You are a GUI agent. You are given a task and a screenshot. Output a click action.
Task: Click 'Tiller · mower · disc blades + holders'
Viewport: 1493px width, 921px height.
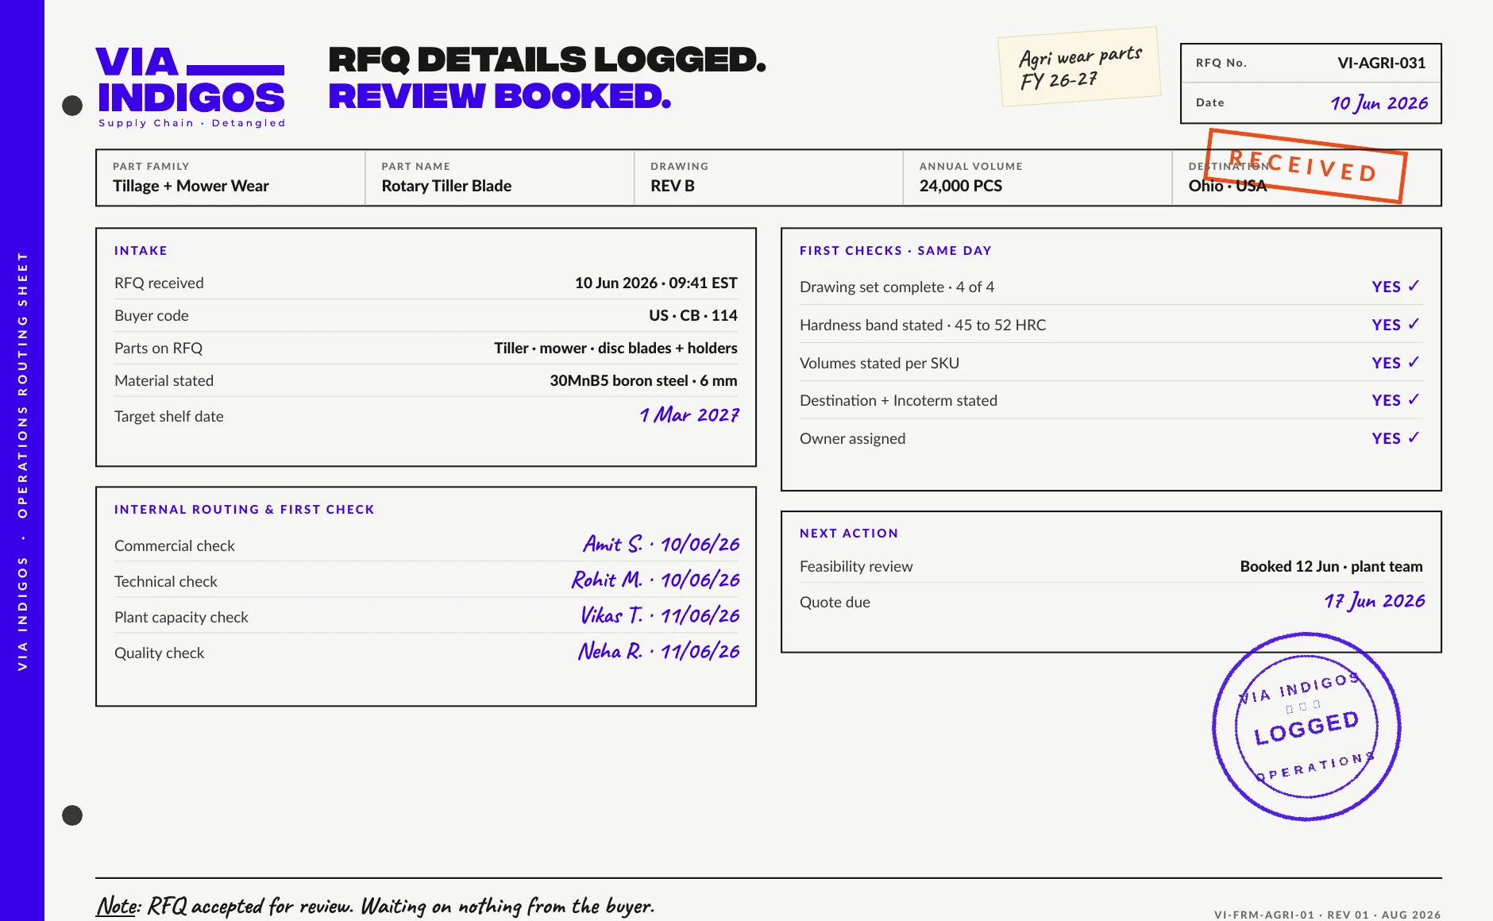615,348
